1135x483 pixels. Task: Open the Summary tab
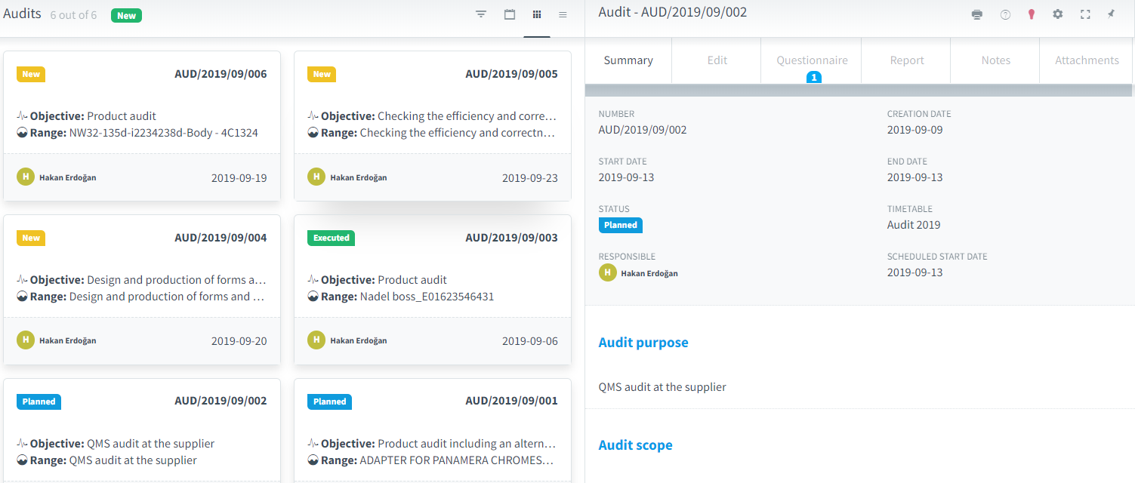point(628,60)
